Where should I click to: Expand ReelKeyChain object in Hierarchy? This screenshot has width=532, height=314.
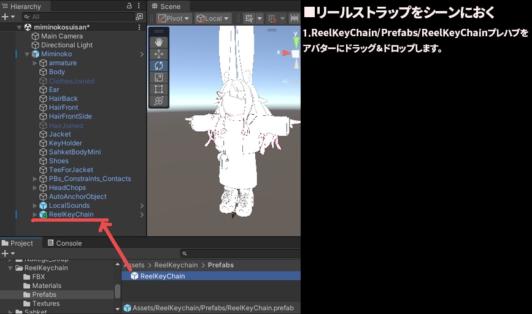[x=34, y=214]
